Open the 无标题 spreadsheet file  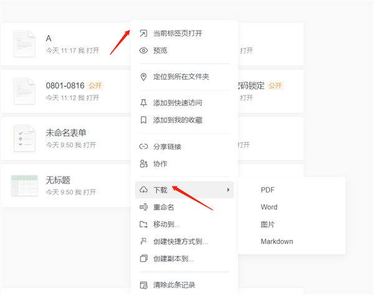point(58,180)
